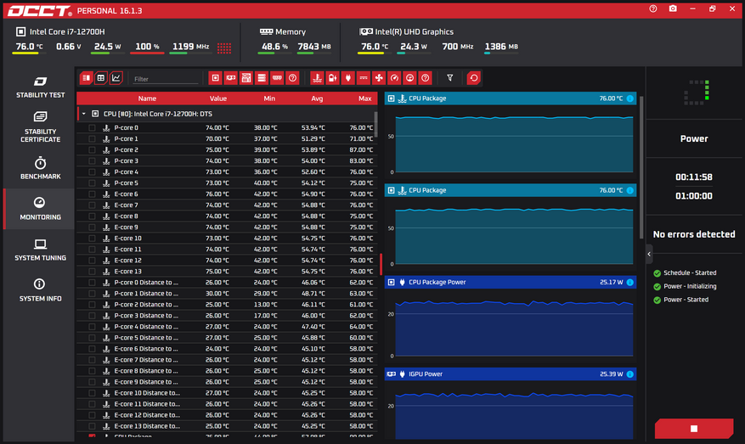The height and width of the screenshot is (444, 745).
Task: Click the sensor Filter text field
Action: tap(165, 79)
